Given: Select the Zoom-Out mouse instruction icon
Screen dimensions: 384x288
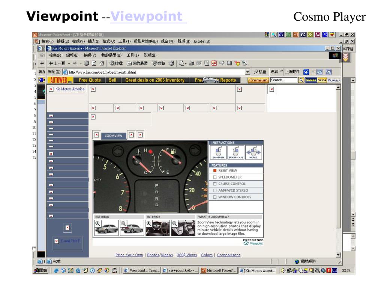Looking at the screenshot, I should [235, 152].
